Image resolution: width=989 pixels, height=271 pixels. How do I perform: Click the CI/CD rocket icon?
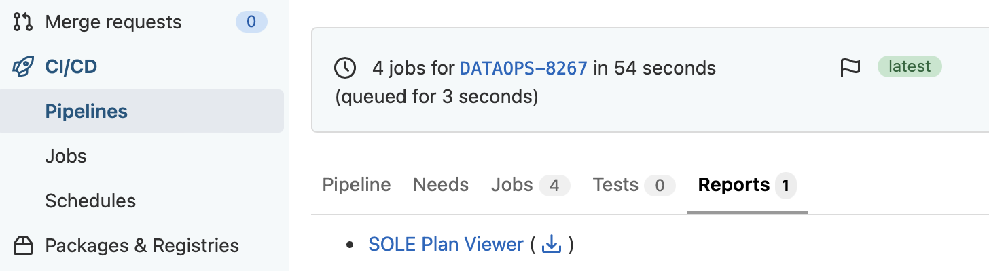tap(23, 67)
